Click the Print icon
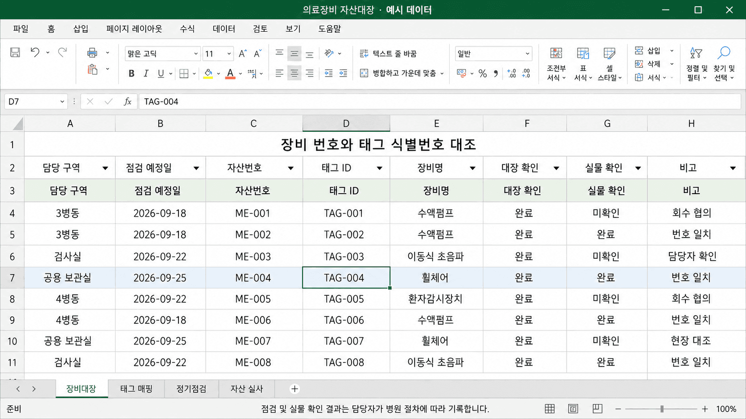This screenshot has height=419, width=746. [92, 53]
